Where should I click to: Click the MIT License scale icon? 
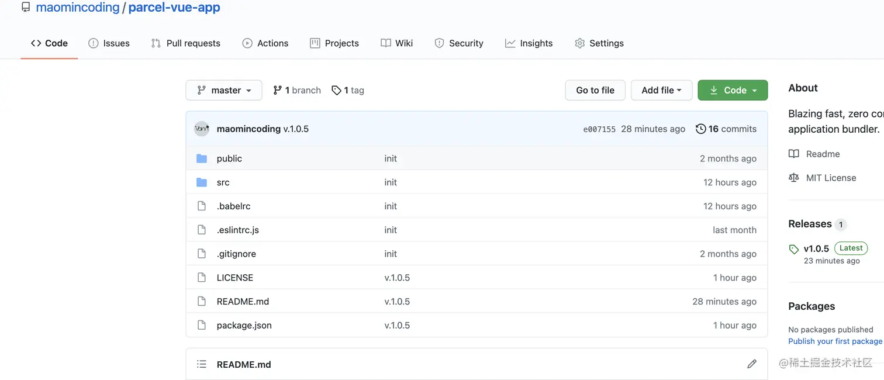point(793,178)
